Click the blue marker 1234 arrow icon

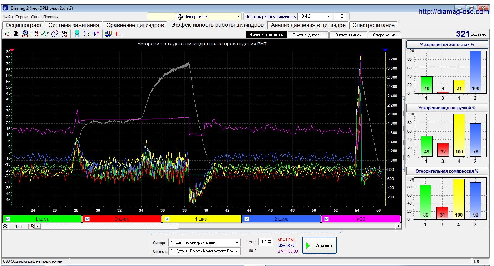tap(86, 34)
